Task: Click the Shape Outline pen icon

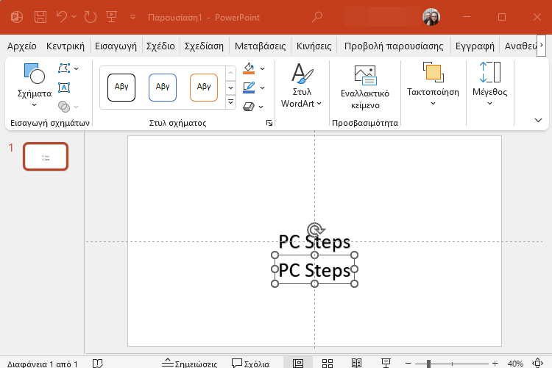Action: (x=249, y=88)
